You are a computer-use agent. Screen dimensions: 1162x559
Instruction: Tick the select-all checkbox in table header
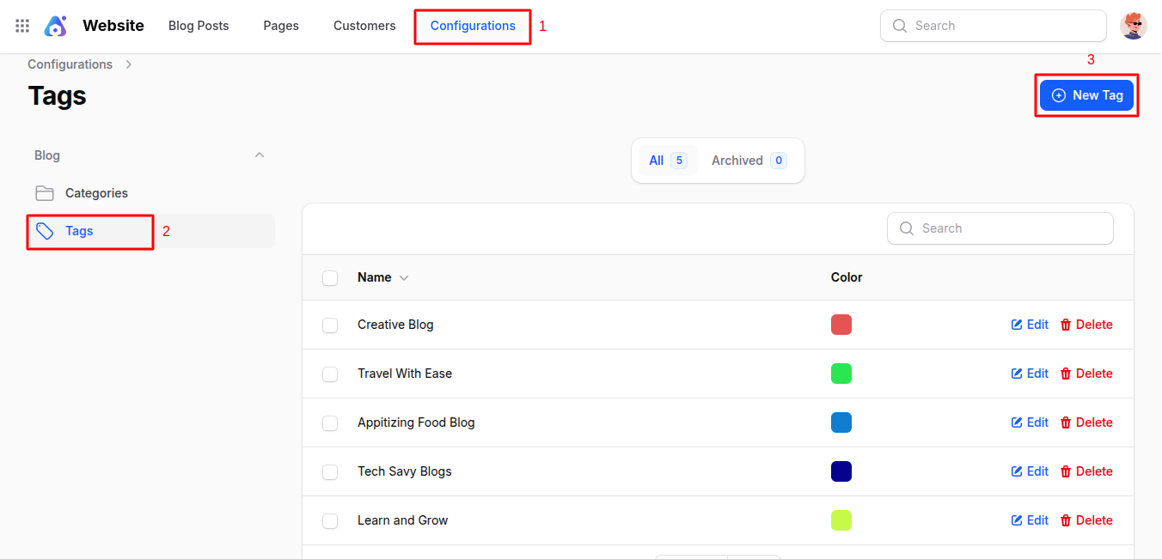point(330,277)
